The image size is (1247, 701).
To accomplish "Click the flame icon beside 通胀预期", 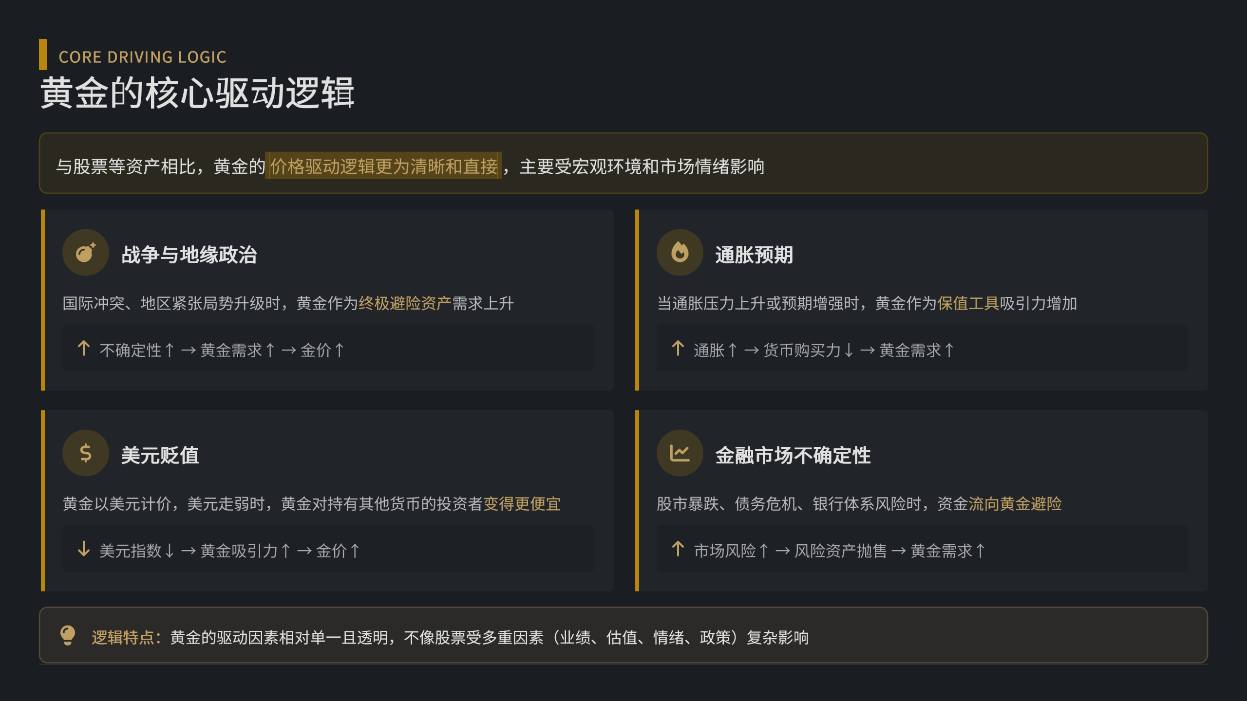I will (x=680, y=253).
